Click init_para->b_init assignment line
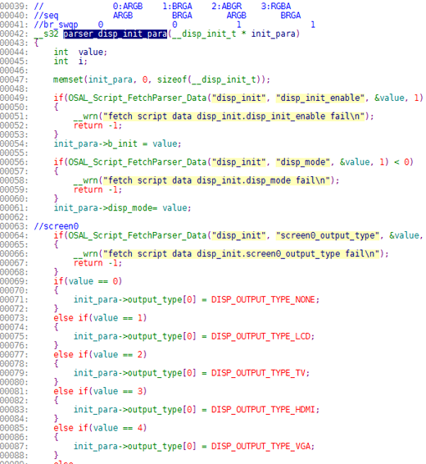Viewport: 426px width, 464px height. coord(117,143)
